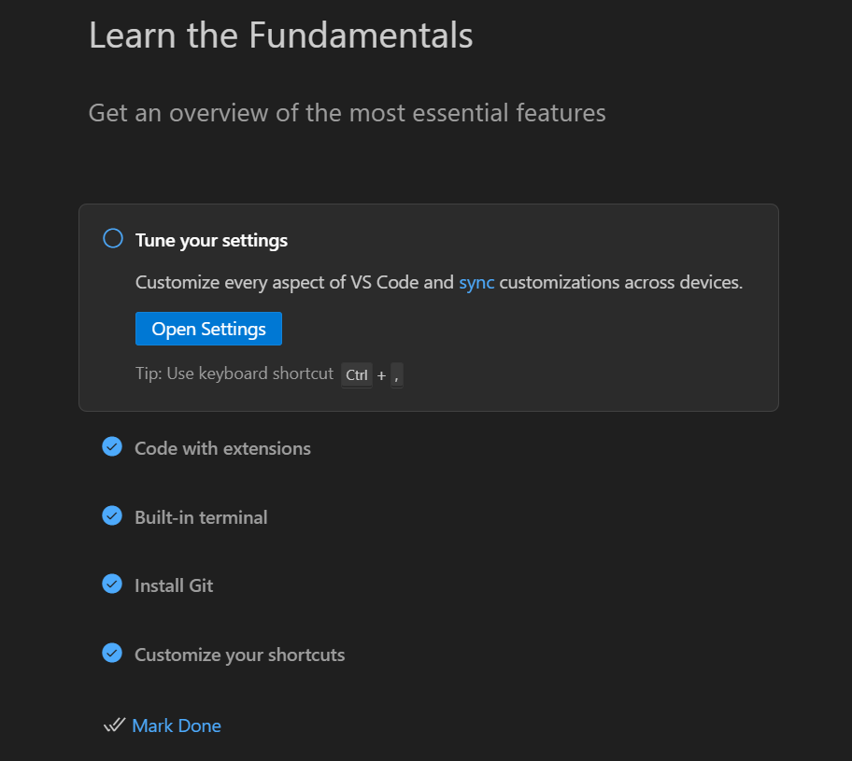This screenshot has width=852, height=761.
Task: Click the essential features overview subtitle
Action: click(x=347, y=113)
